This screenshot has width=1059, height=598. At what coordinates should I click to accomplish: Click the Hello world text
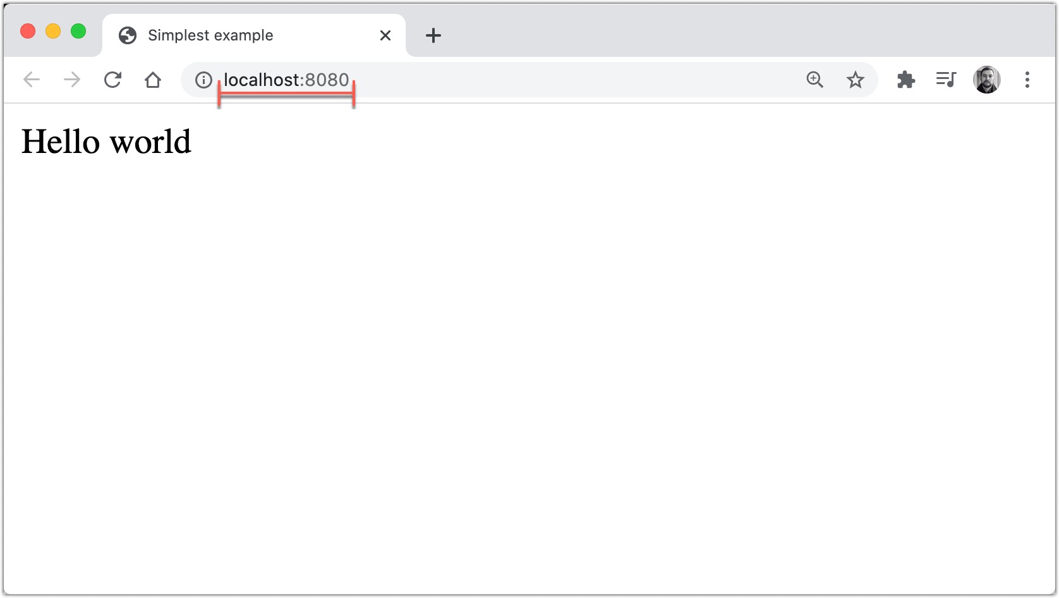coord(106,141)
